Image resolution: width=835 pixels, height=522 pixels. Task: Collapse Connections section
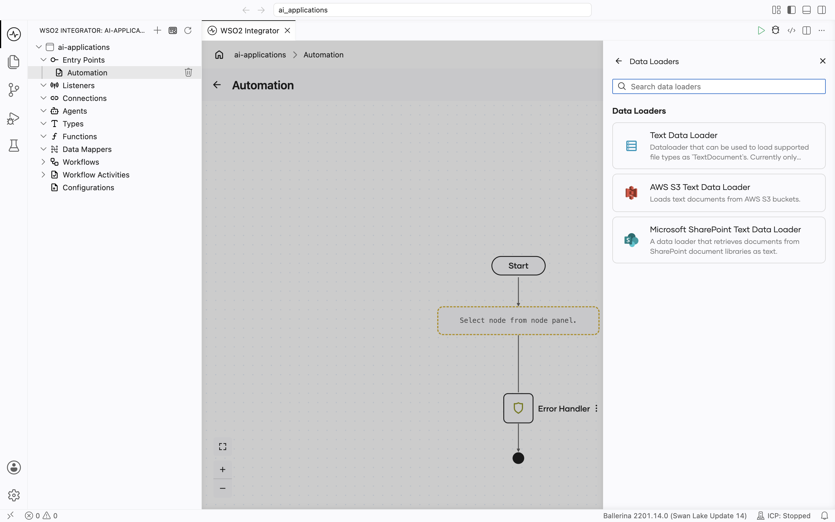[43, 98]
